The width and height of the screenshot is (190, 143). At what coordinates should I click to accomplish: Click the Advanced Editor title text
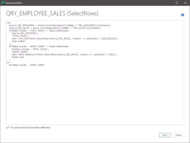tap(14, 3)
